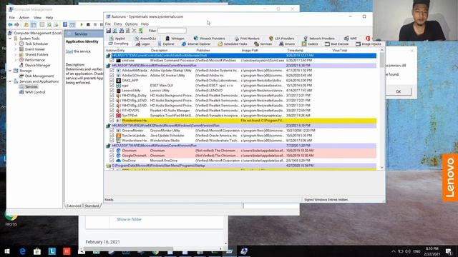Collapse Services and Applications tree node
Viewport: 458px width, 257px height.
tap(10, 81)
